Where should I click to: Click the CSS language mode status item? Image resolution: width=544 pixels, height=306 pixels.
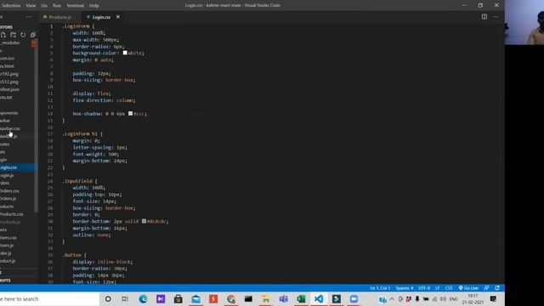pos(449,288)
